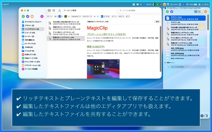This screenshot has height=132, width=212.
Task: Align text left
Action: (x=102, y=16)
